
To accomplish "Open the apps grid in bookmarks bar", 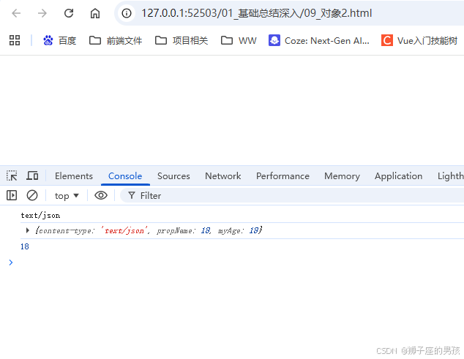I will tap(15, 40).
